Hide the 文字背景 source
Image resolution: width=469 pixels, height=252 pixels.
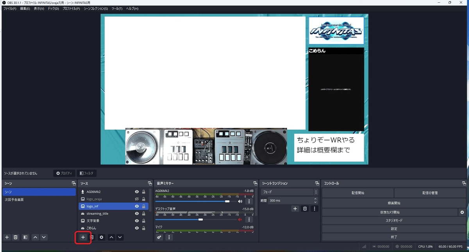coord(137,221)
